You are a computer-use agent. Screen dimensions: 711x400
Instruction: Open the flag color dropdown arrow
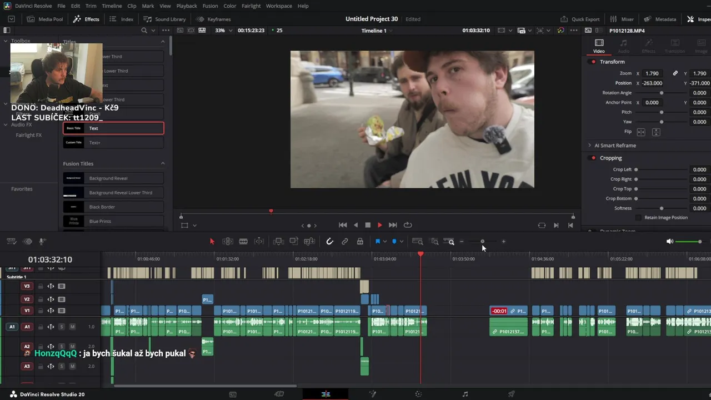(385, 242)
